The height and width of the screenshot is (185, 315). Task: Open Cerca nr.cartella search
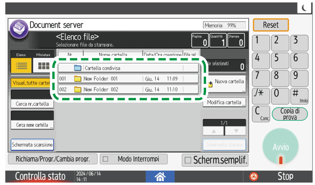pos(32,104)
